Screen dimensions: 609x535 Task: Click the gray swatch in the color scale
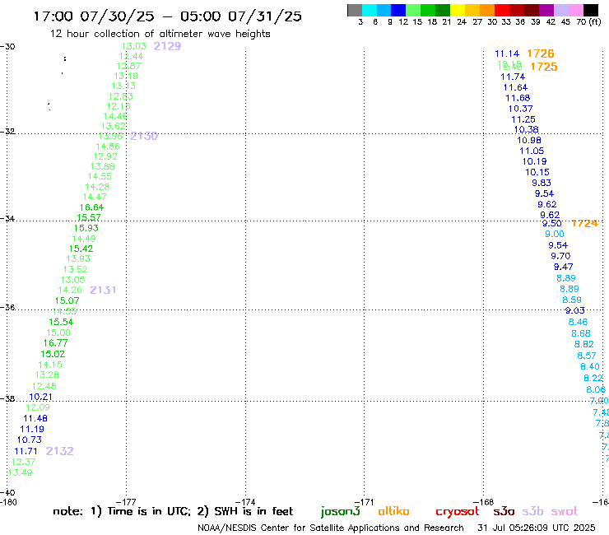tap(355, 10)
